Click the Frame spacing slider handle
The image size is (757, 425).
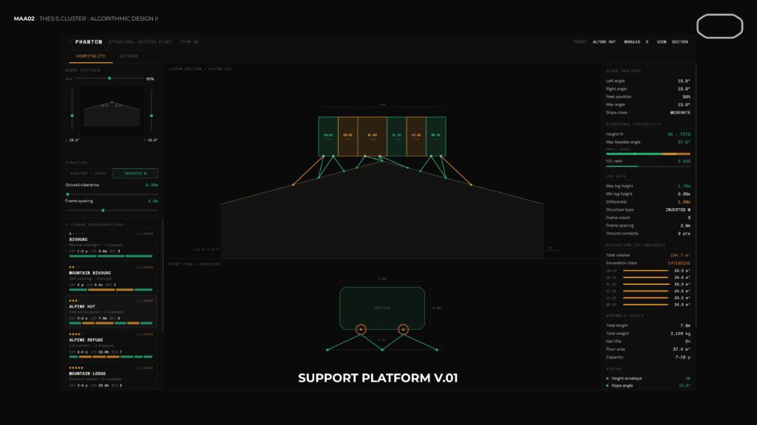(x=103, y=210)
